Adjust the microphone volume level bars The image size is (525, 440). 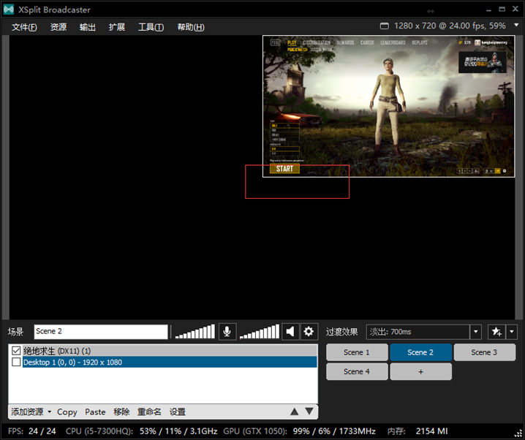195,332
